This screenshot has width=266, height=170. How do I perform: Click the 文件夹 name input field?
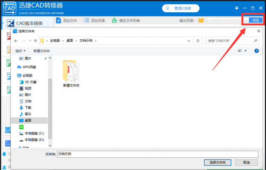click(x=158, y=154)
